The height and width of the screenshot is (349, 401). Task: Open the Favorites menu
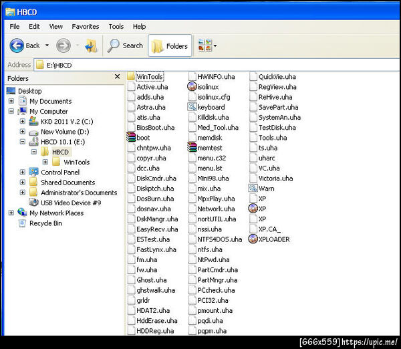[85, 26]
